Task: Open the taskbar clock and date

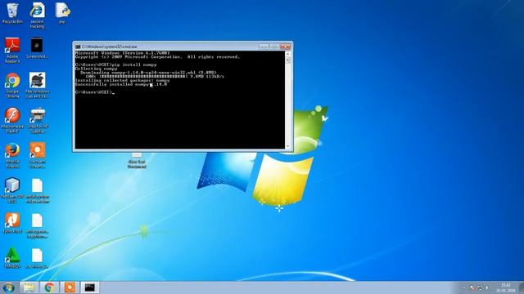Action: click(506, 288)
